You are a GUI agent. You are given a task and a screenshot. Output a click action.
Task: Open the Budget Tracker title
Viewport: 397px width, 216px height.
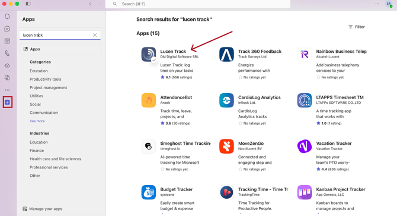tap(177, 189)
